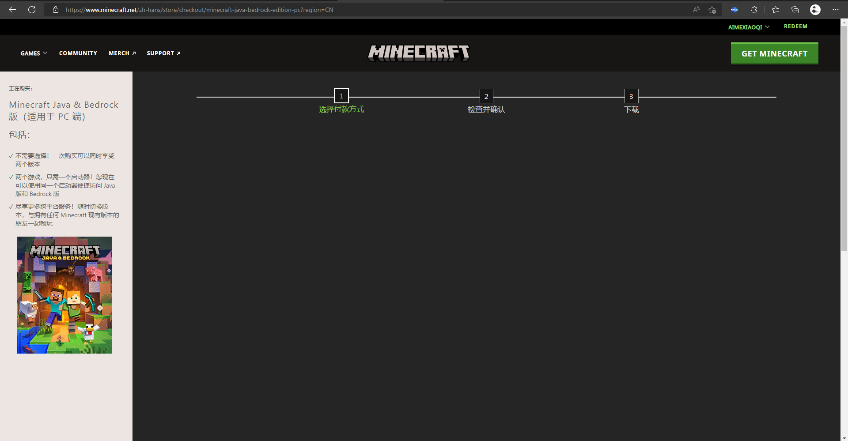Click the product title 'Minecraft Java & Bedrock 版'

tap(64, 111)
